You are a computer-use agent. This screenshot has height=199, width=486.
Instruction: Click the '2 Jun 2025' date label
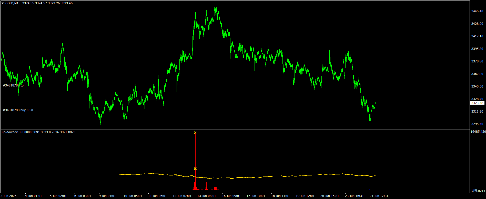tap(8, 196)
